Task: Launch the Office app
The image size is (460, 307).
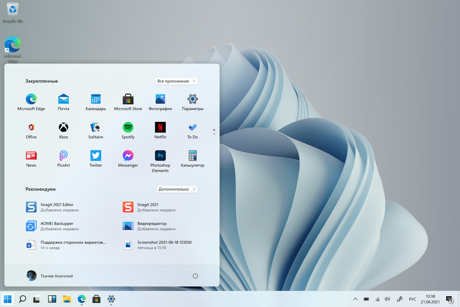Action: point(31,130)
